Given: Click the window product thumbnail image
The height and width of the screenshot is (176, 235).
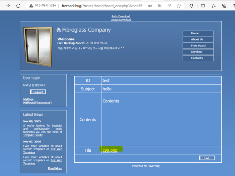Looking at the screenshot, I should (x=37, y=46).
